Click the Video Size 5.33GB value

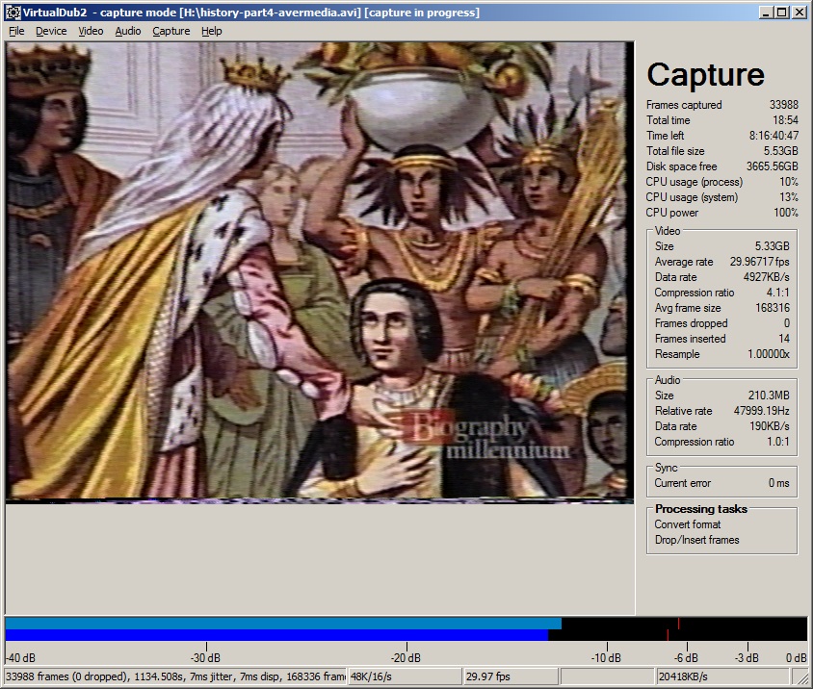pyautogui.click(x=772, y=246)
